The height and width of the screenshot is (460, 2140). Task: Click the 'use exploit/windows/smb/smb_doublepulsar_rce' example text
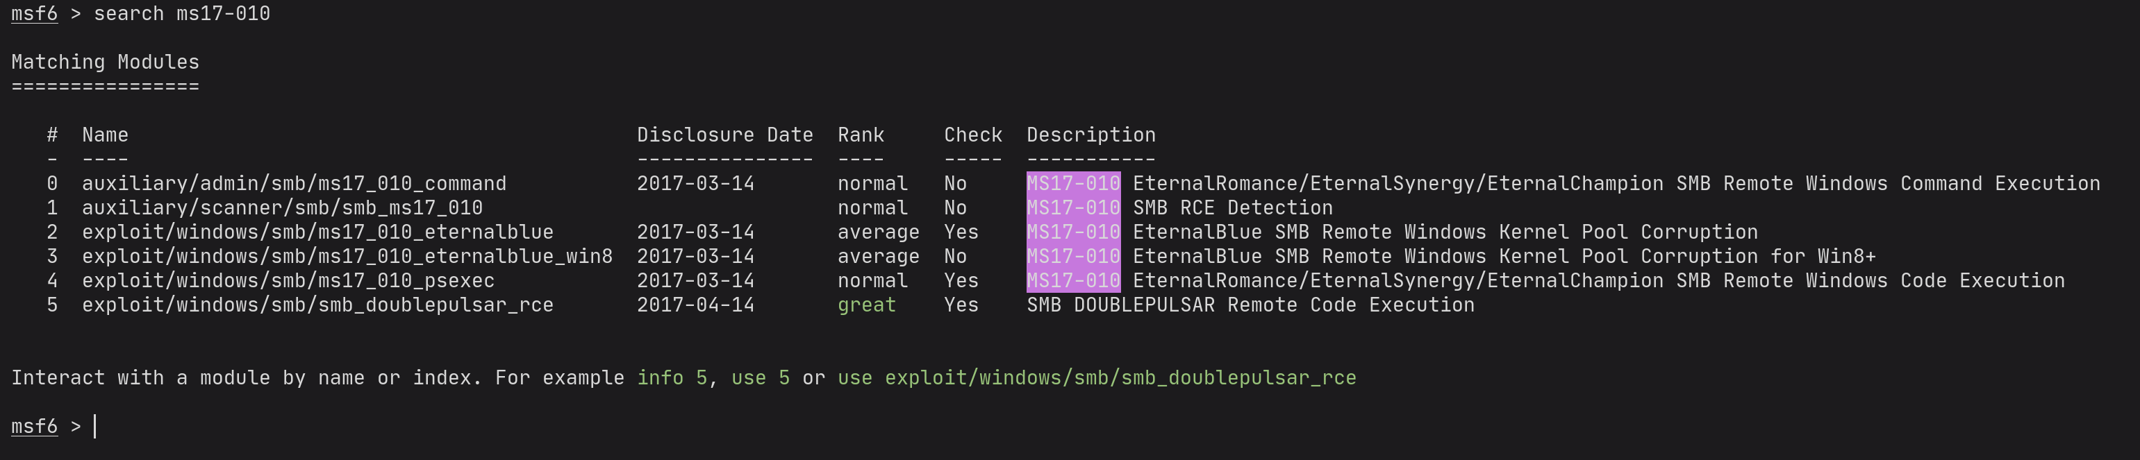pyautogui.click(x=1096, y=378)
